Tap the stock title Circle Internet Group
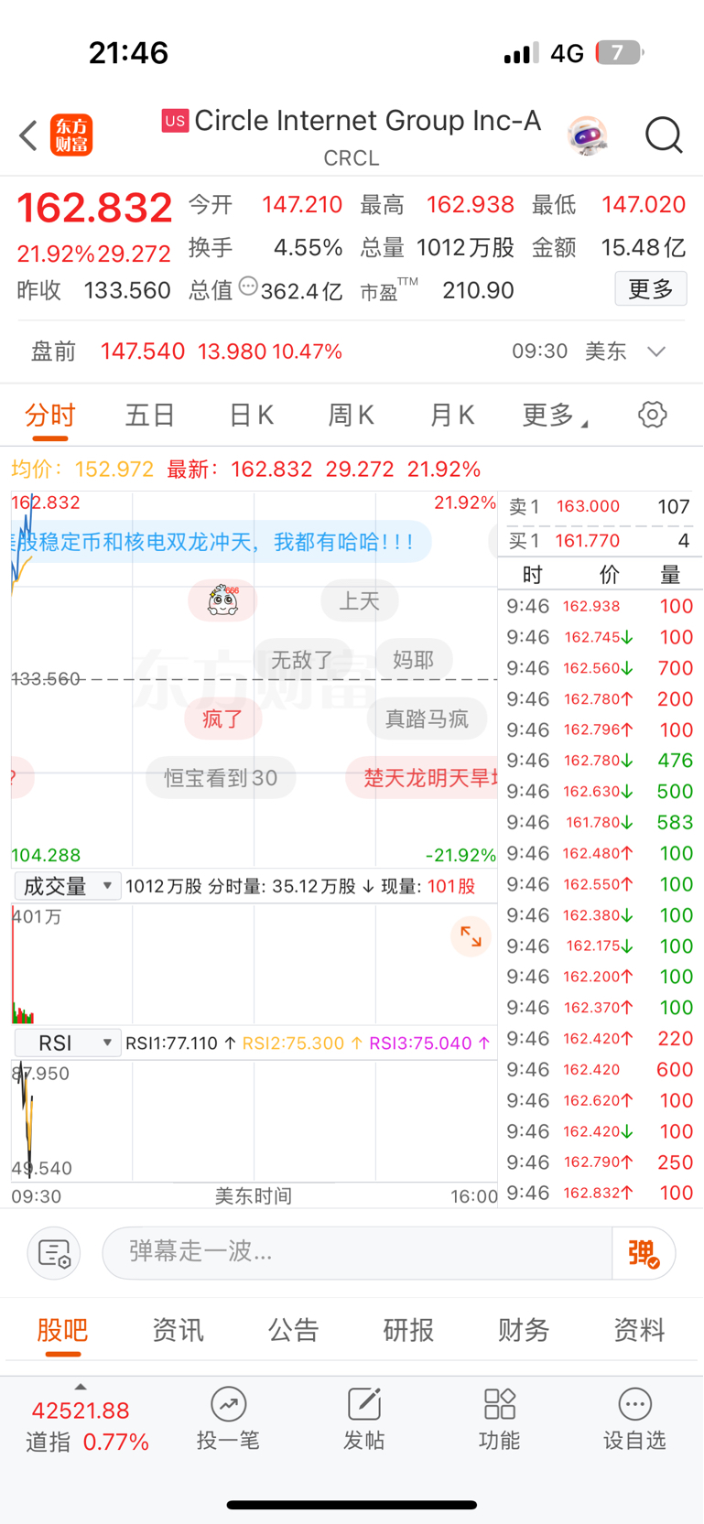The width and height of the screenshot is (704, 1524). (x=368, y=121)
